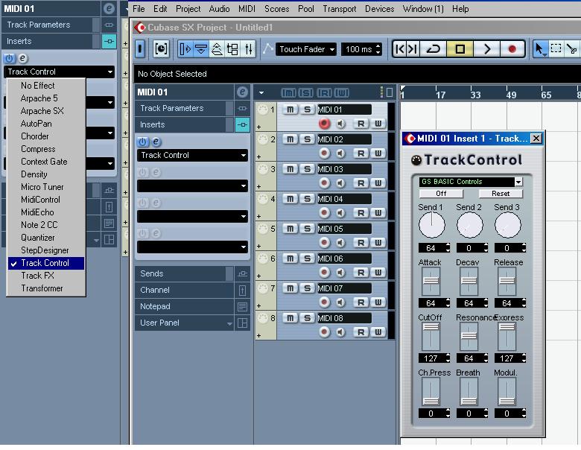This screenshot has width=581, height=450.
Task: Mute the MIDI 07 track
Action: point(290,288)
